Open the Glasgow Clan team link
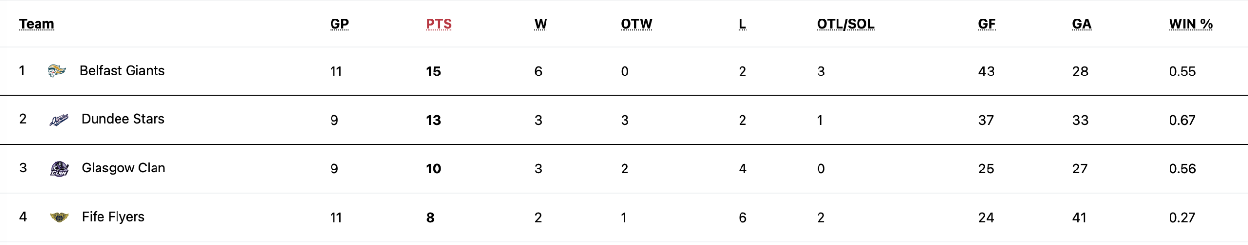1248x245 pixels. pyautogui.click(x=123, y=168)
